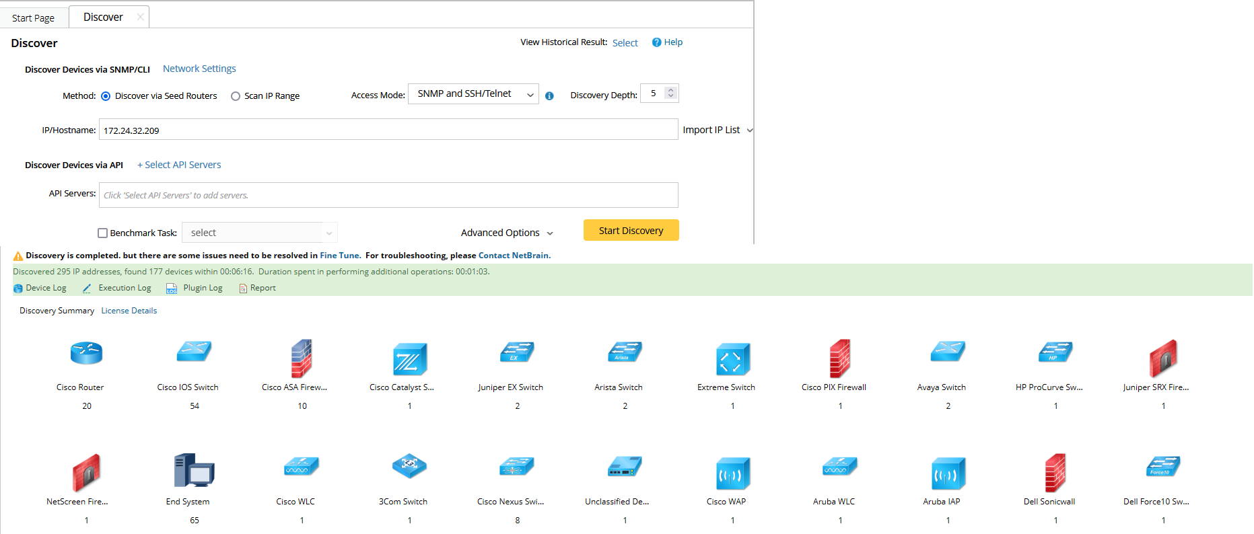Increase the Discovery Depth value
This screenshot has height=534, width=1254.
click(670, 90)
